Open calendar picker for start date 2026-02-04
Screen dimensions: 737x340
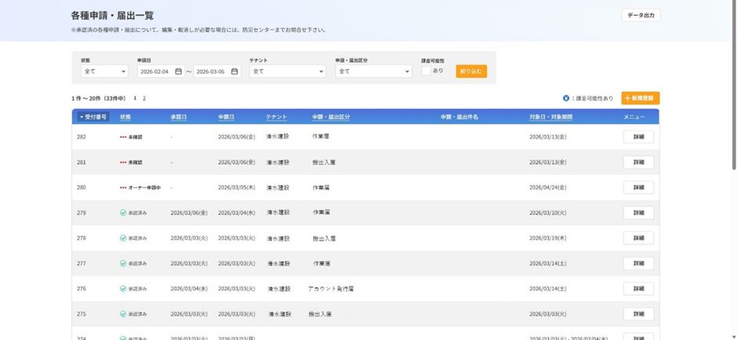[x=178, y=71]
